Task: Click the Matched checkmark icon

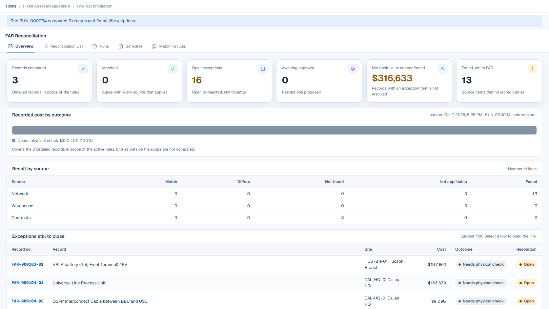Action: click(x=173, y=69)
